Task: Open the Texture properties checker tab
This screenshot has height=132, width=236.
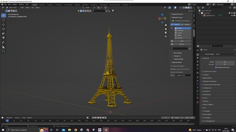Action: coord(198,102)
